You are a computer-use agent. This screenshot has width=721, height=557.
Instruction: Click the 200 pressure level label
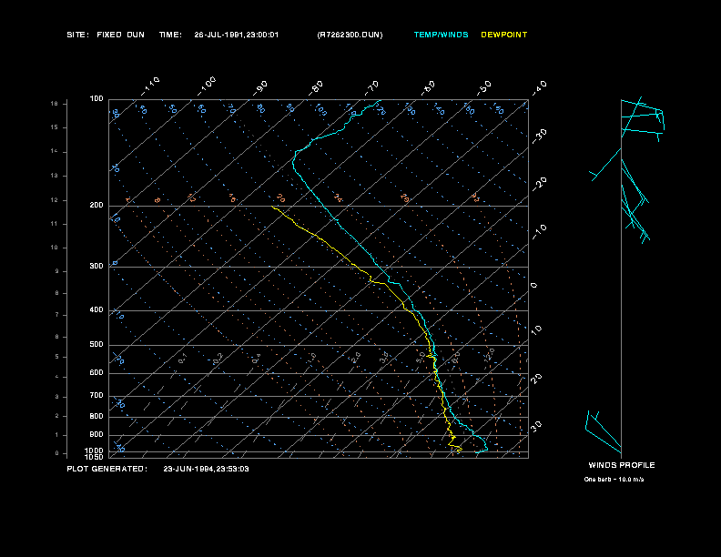point(96,206)
